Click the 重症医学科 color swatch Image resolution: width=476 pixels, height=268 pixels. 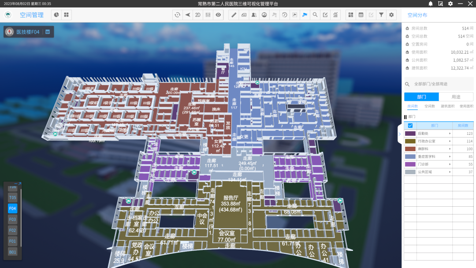pos(410,156)
